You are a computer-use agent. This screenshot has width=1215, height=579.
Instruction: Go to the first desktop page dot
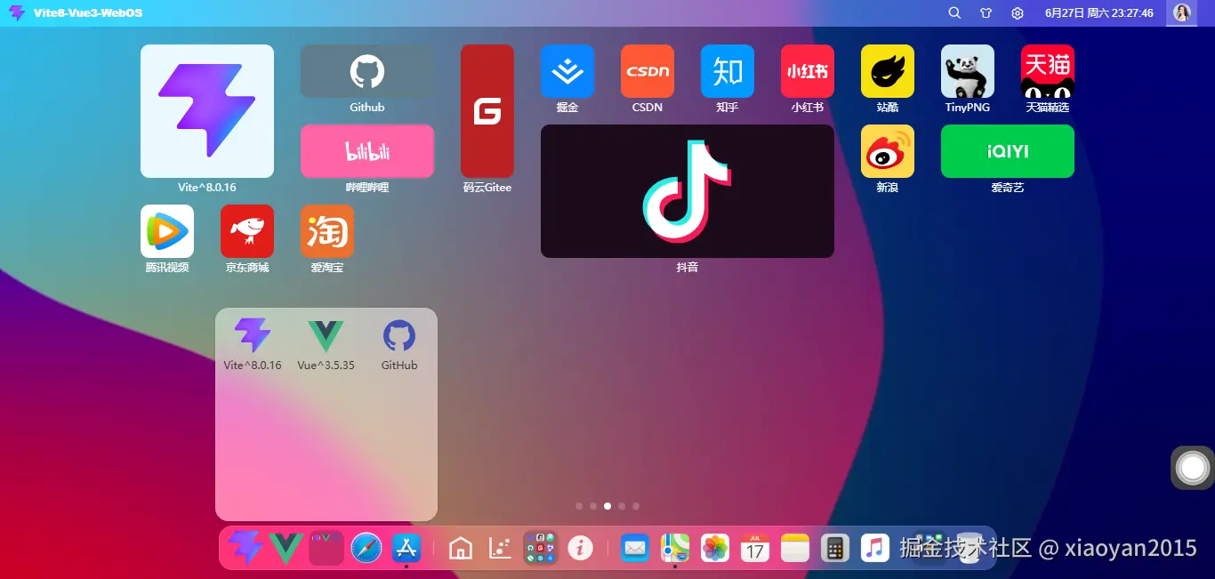tap(579, 506)
